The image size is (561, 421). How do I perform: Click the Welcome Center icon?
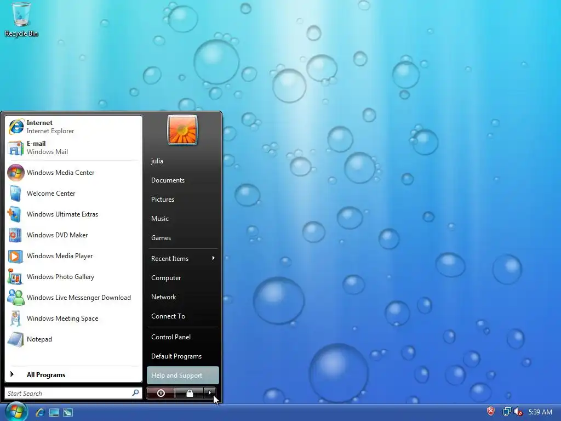(x=16, y=194)
